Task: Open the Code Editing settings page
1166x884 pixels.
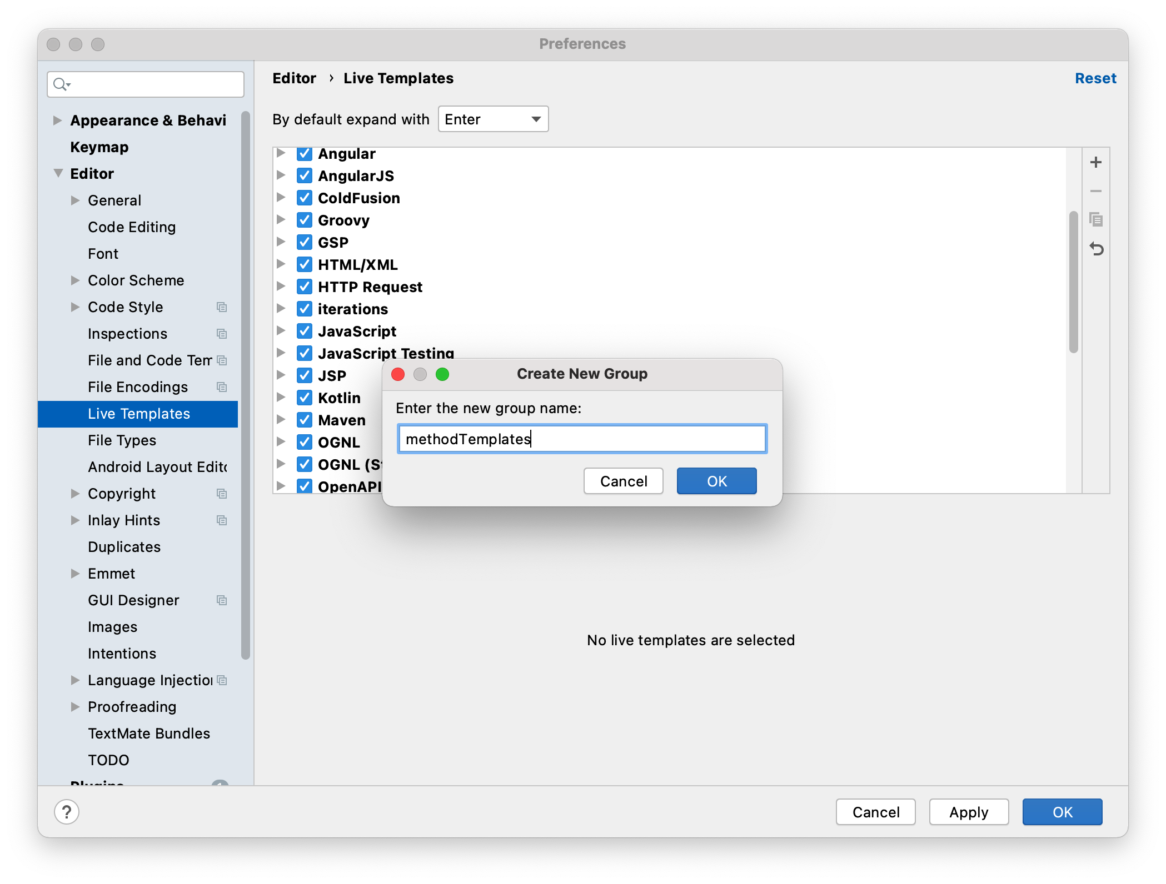Action: point(132,227)
